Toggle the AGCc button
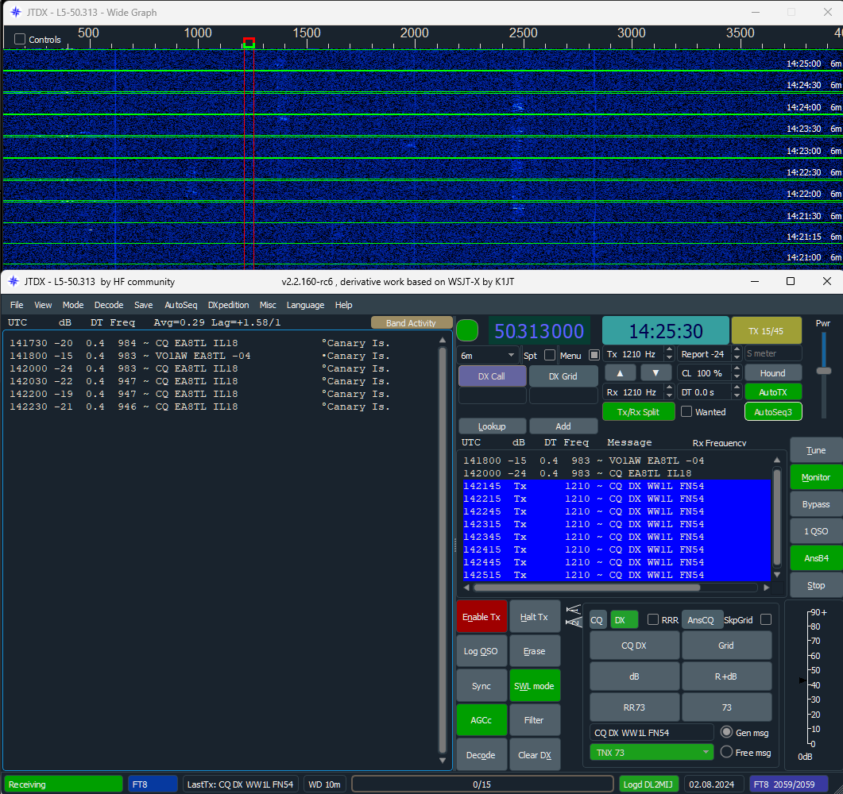 point(481,720)
